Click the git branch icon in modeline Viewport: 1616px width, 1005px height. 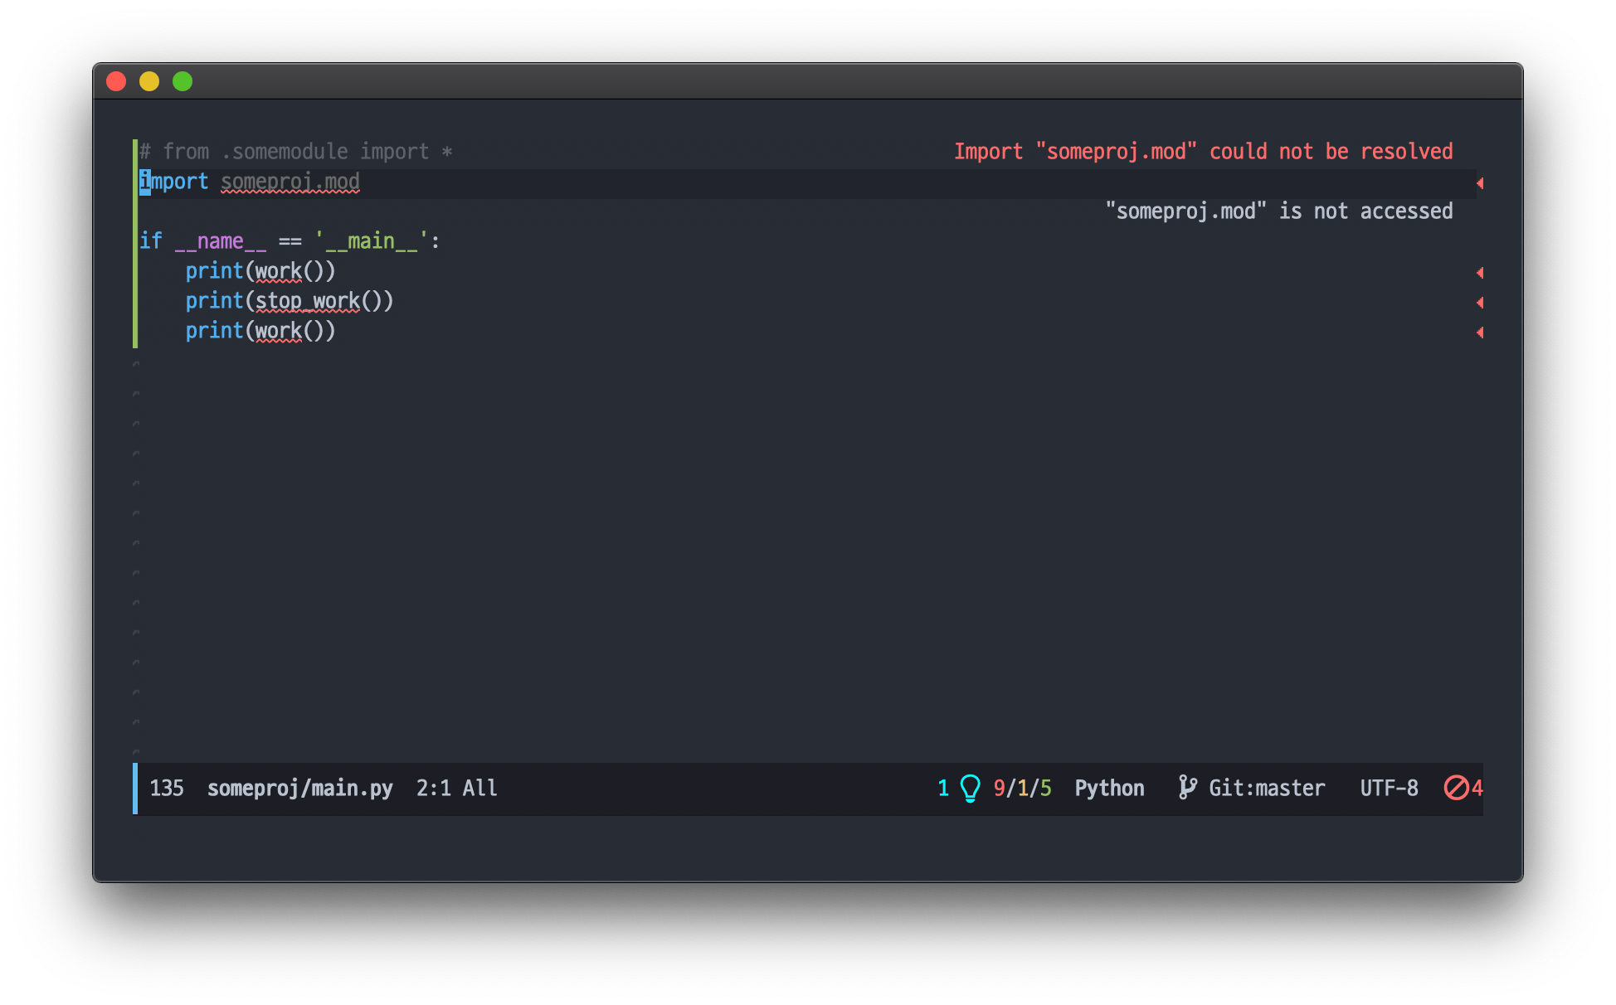(x=1187, y=788)
